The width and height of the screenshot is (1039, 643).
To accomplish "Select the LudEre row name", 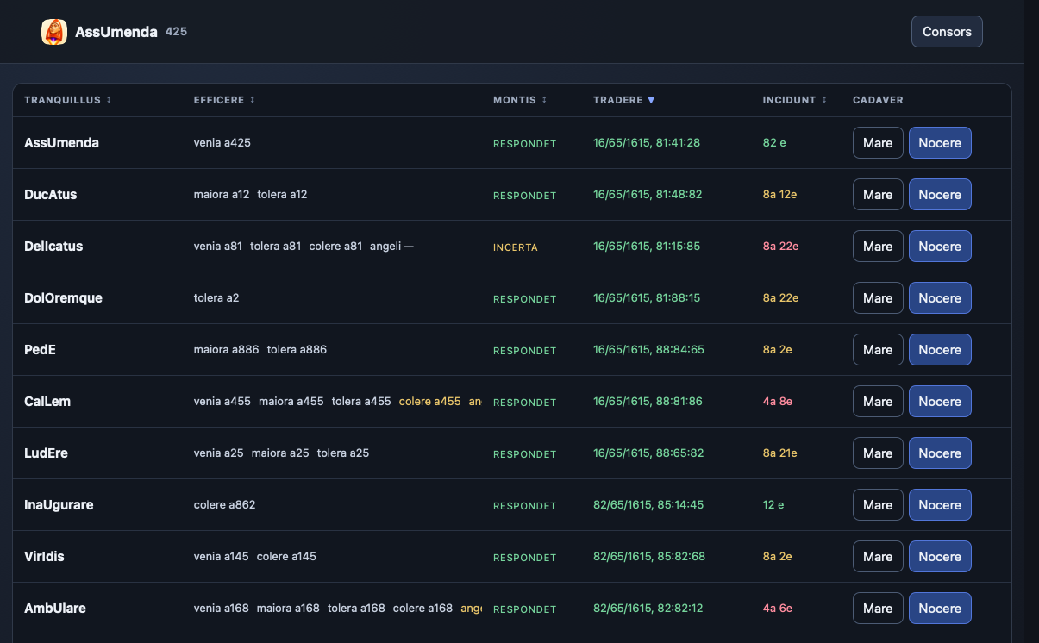I will (x=46, y=453).
